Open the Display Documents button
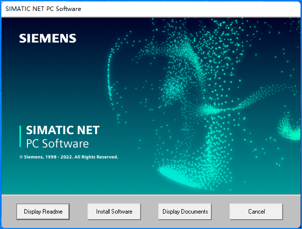This screenshot has width=302, height=229. [x=185, y=212]
